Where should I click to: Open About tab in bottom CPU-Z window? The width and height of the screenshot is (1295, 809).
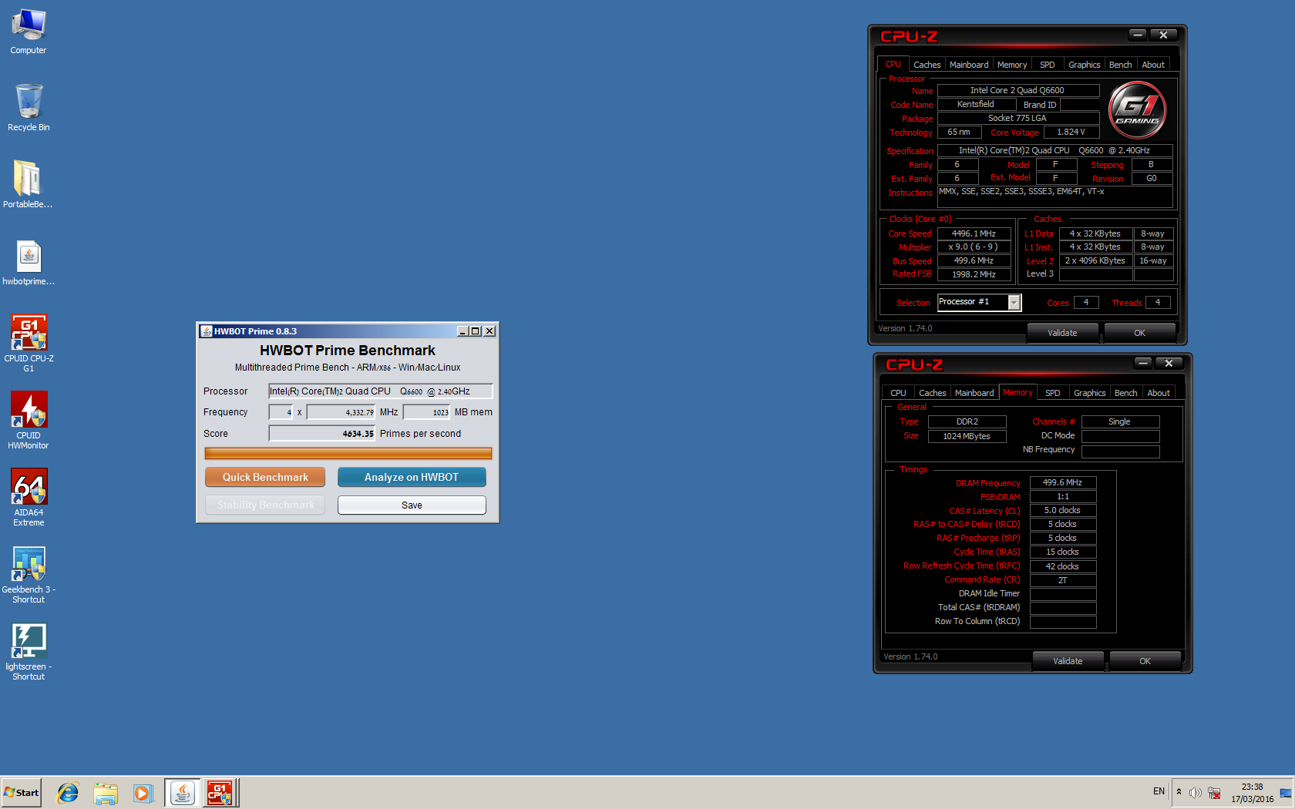click(x=1159, y=393)
